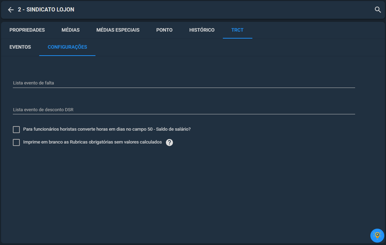The width and height of the screenshot is (386, 245).
Task: Select the Médias Especiais tab
Action: [x=118, y=30]
